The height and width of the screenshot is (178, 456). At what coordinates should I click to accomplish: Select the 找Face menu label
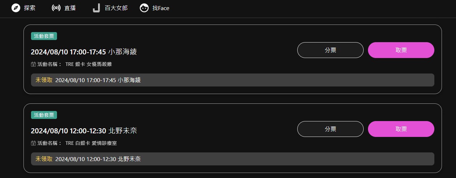161,8
